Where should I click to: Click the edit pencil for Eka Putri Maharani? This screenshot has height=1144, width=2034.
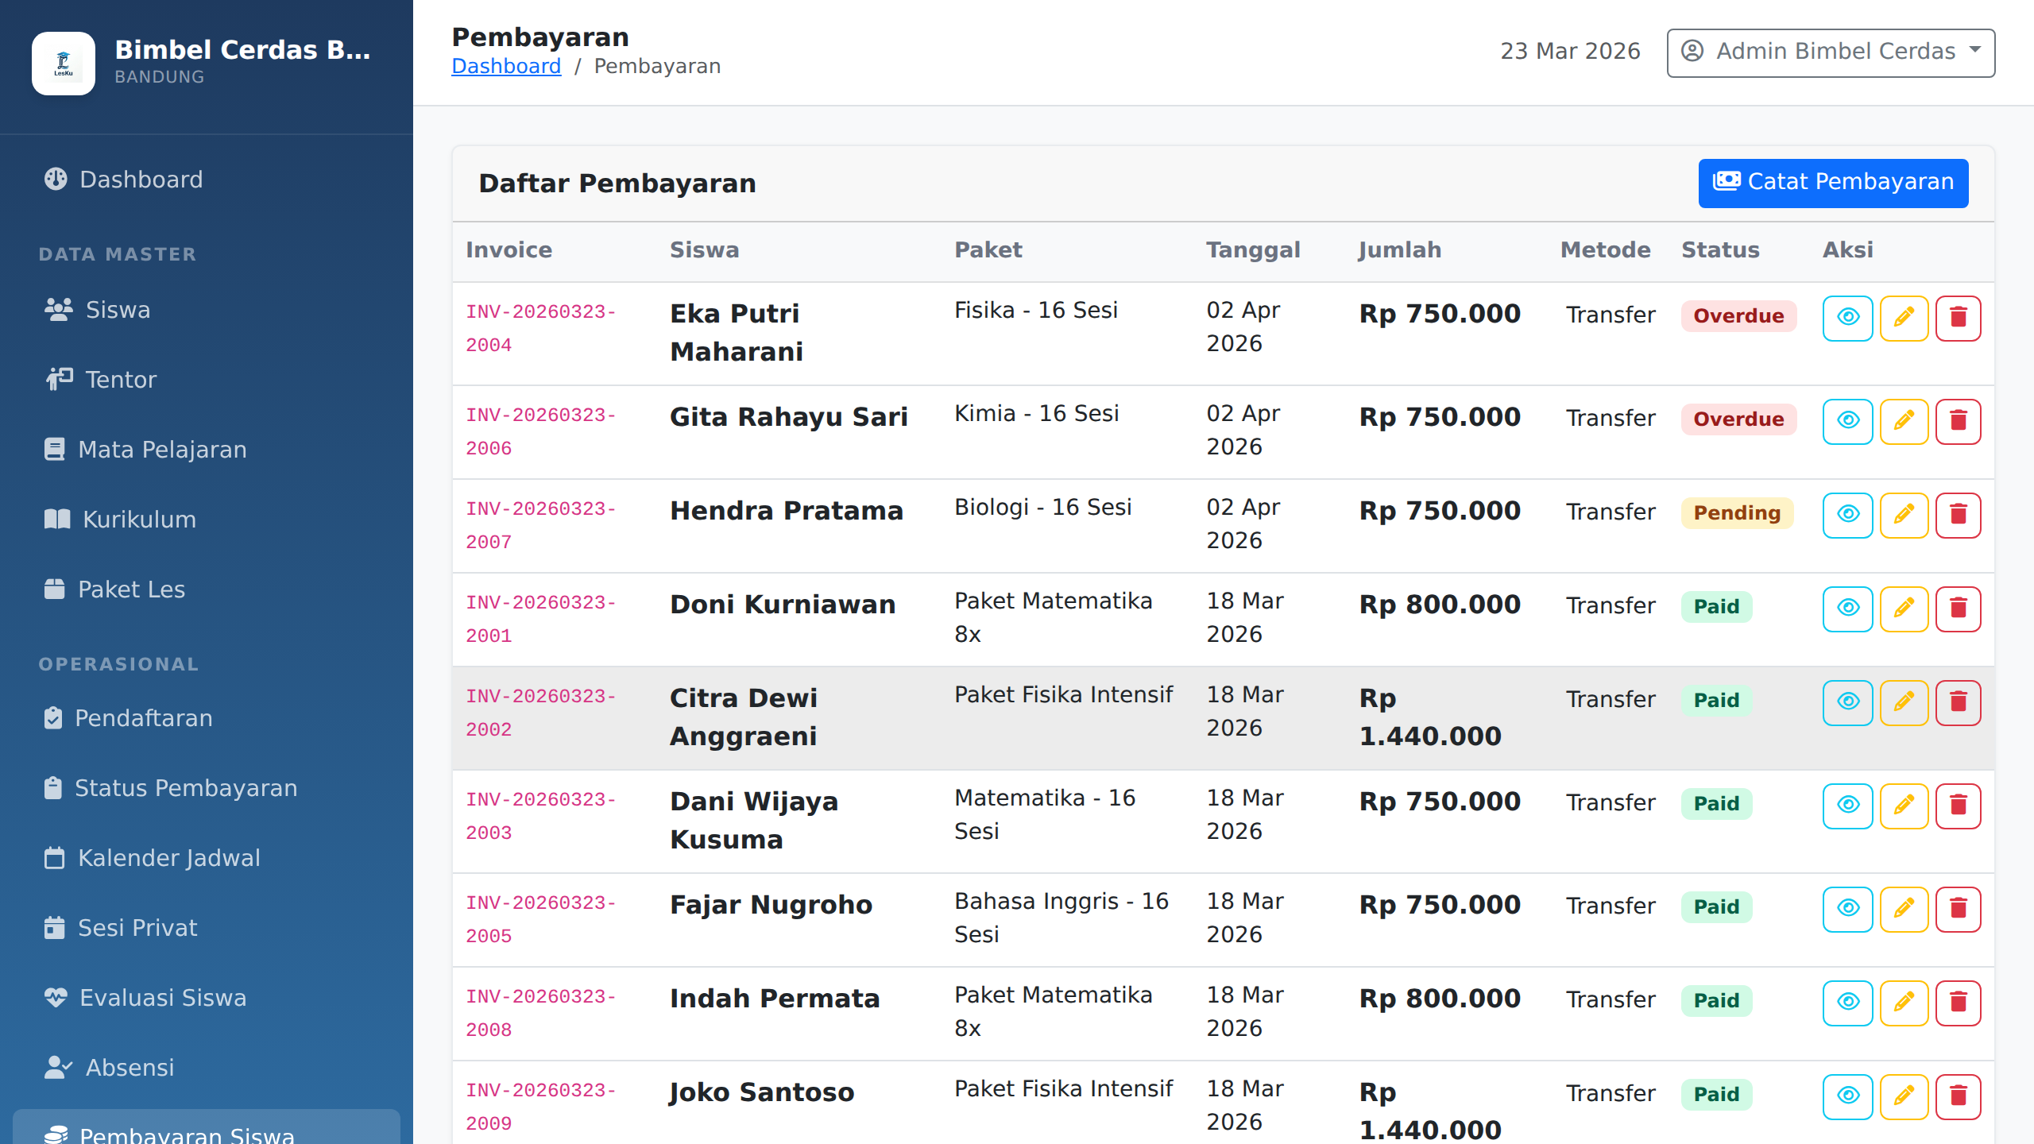[x=1904, y=318]
